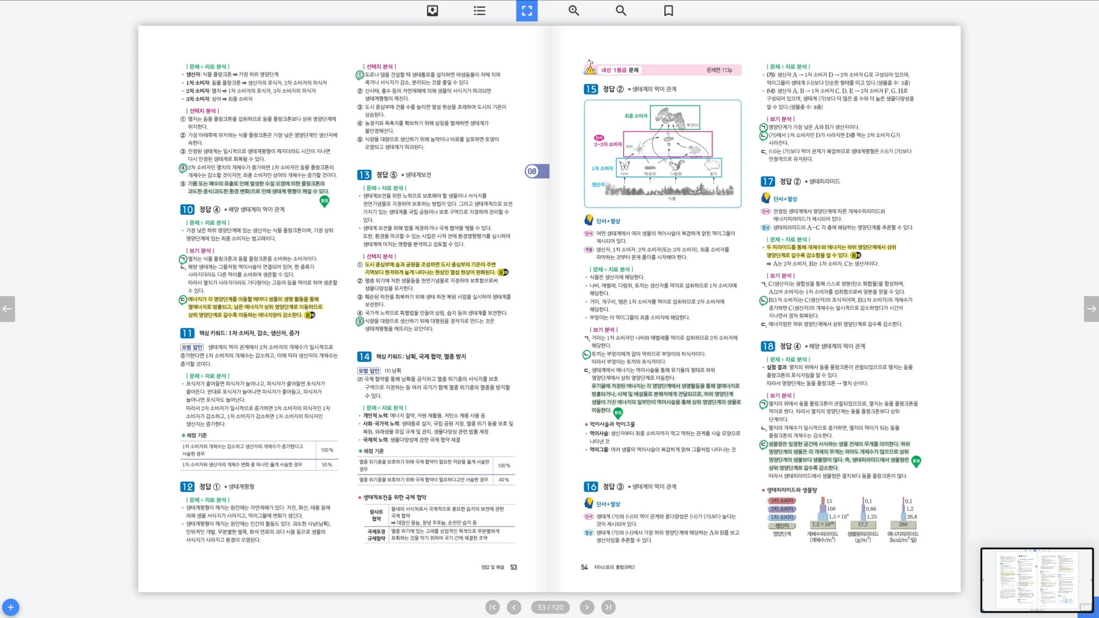Click the blue plus floating button

pyautogui.click(x=10, y=607)
